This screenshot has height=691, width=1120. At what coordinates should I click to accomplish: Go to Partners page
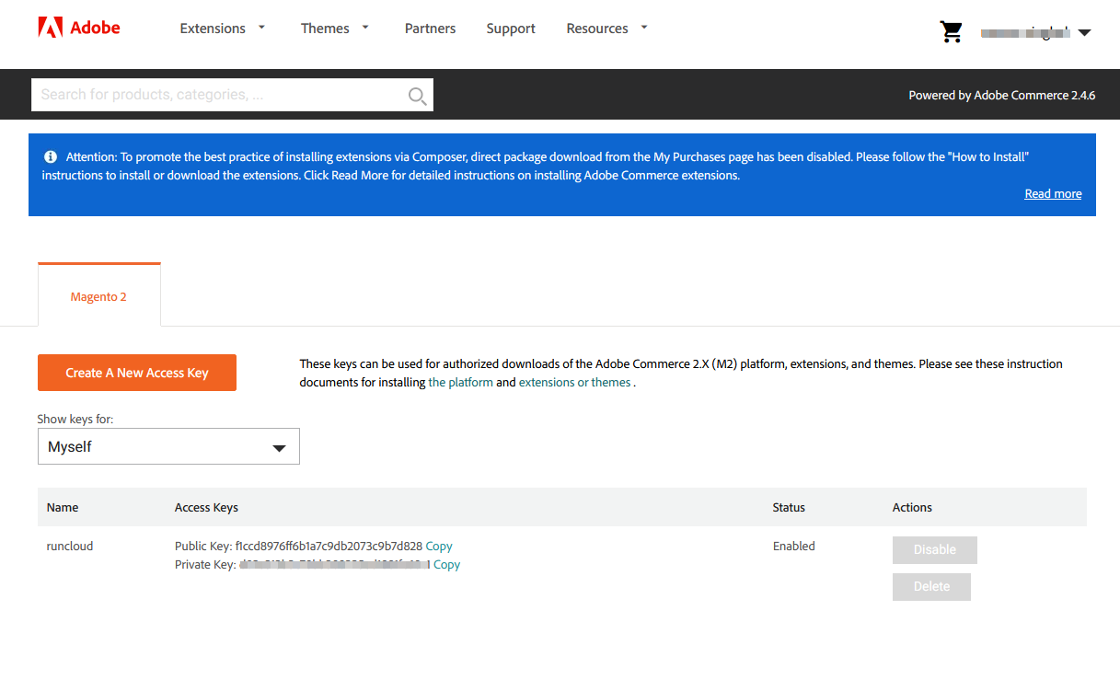pyautogui.click(x=430, y=29)
